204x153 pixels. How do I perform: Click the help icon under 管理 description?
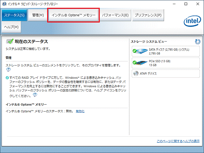9,69
